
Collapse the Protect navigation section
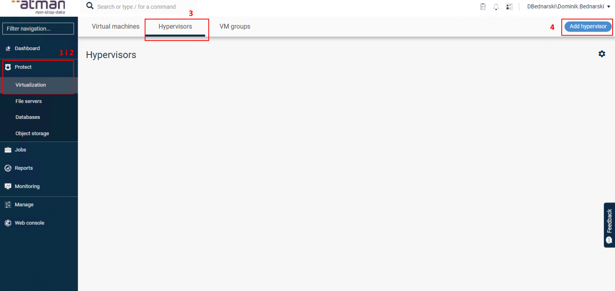pyautogui.click(x=23, y=67)
